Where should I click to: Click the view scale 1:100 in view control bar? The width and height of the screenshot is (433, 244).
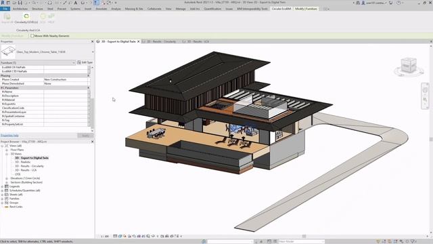pyautogui.click(x=105, y=237)
